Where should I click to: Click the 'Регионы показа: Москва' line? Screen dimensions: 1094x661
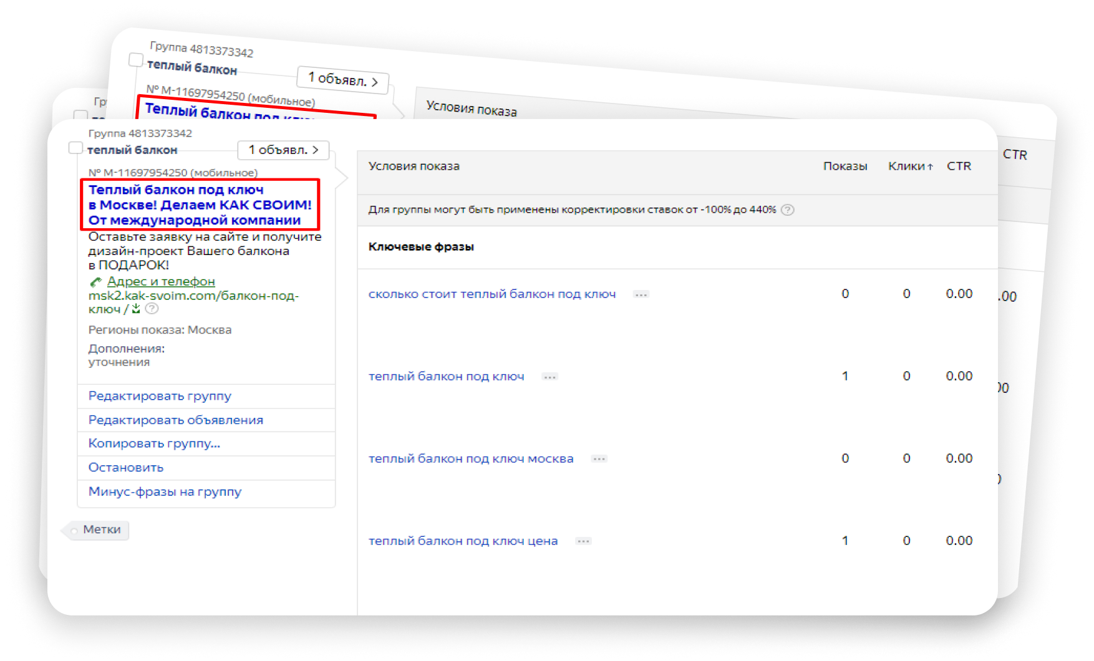coord(160,330)
